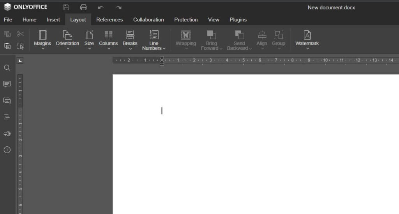Open the File menu
The image size is (399, 214).
point(8,19)
